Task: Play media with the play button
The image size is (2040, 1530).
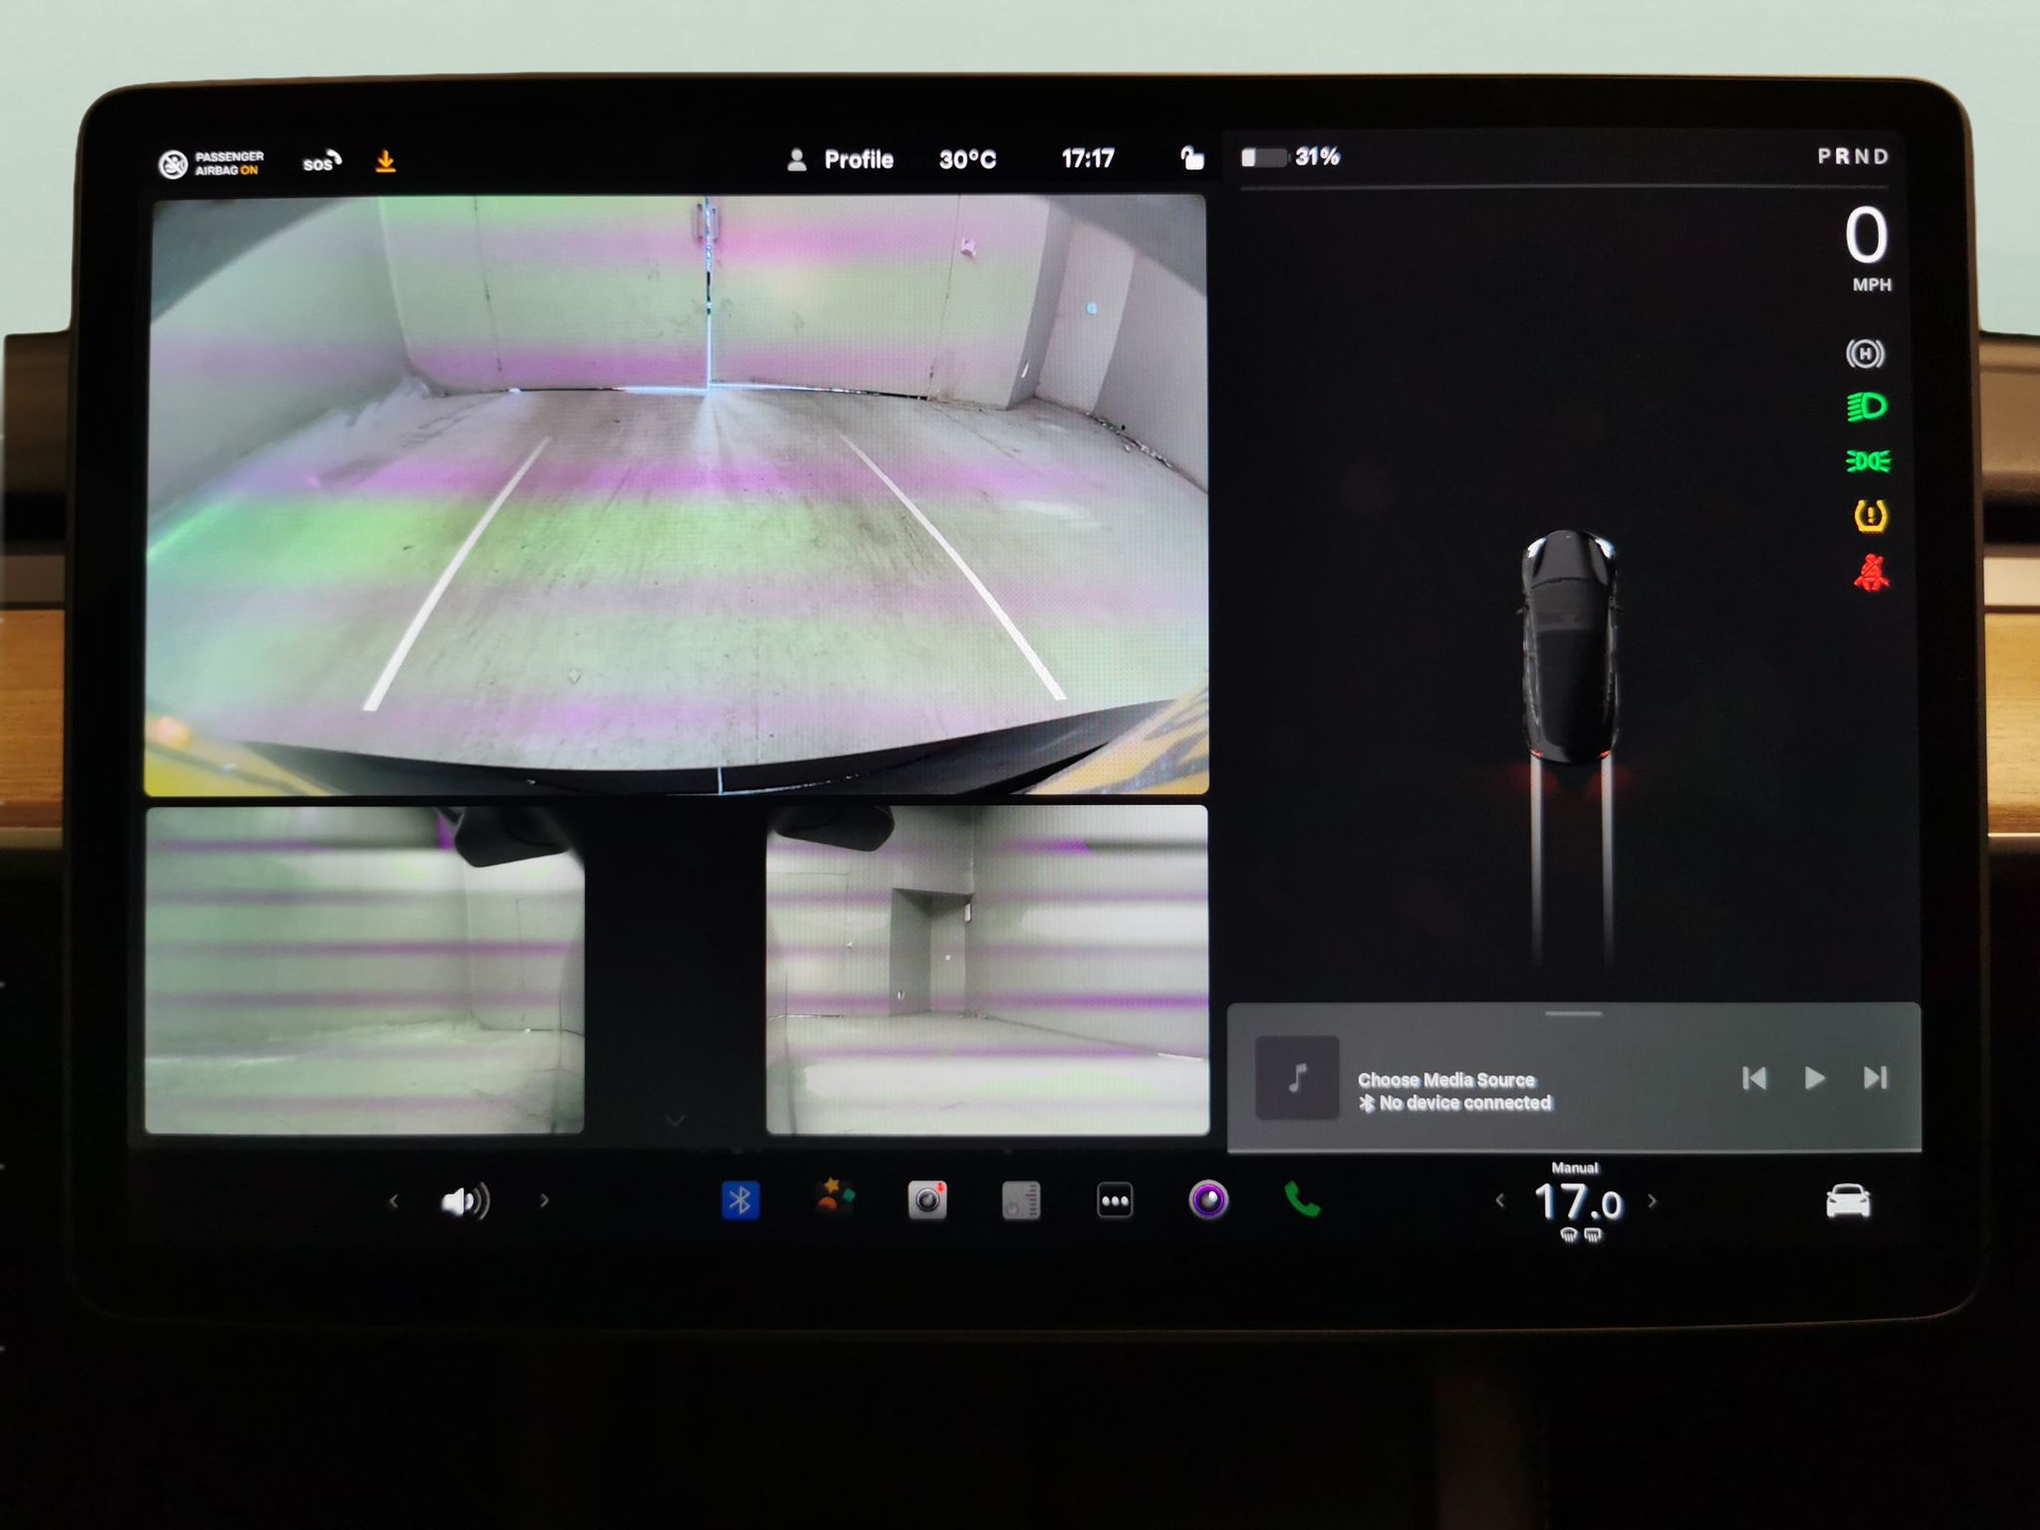Action: tap(1814, 1078)
